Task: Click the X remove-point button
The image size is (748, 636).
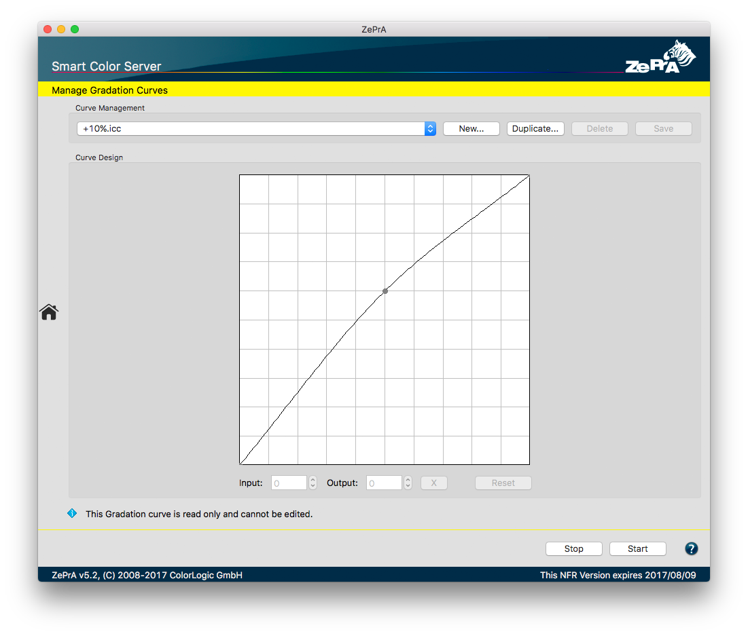Action: pos(434,483)
